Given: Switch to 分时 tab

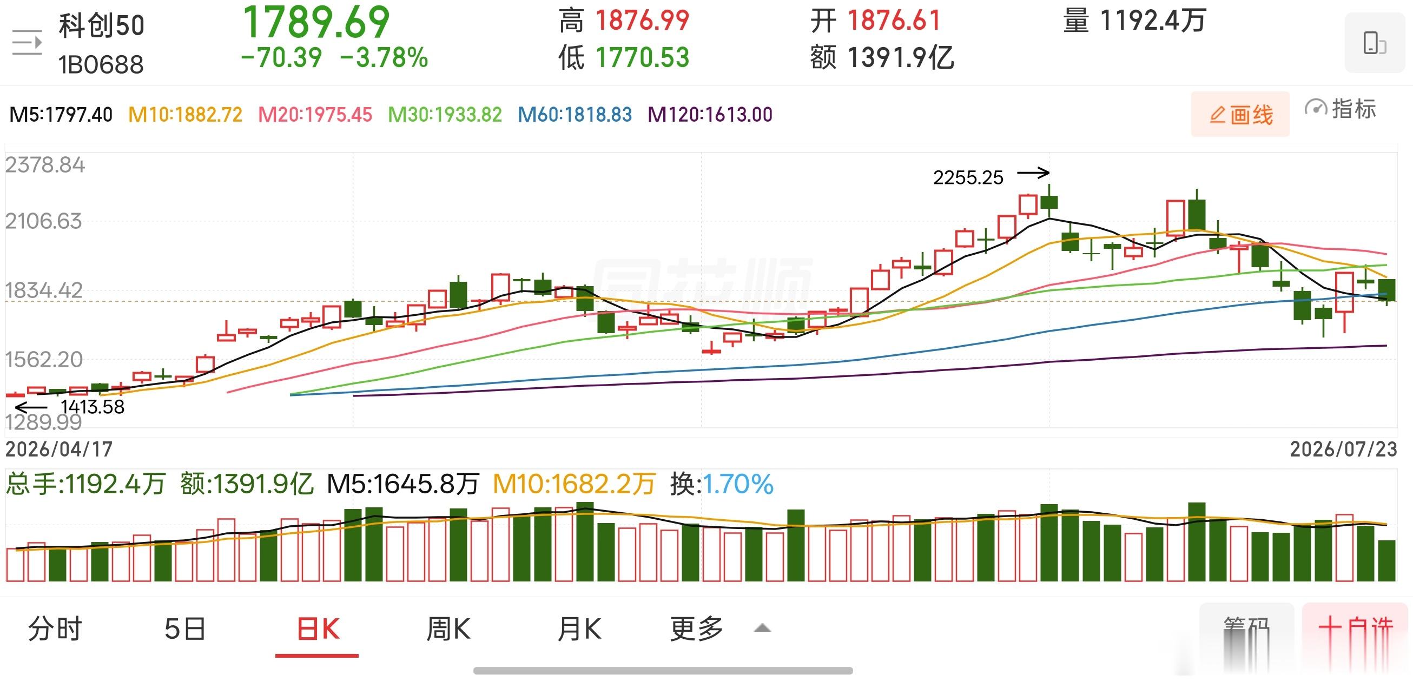Looking at the screenshot, I should pyautogui.click(x=55, y=628).
